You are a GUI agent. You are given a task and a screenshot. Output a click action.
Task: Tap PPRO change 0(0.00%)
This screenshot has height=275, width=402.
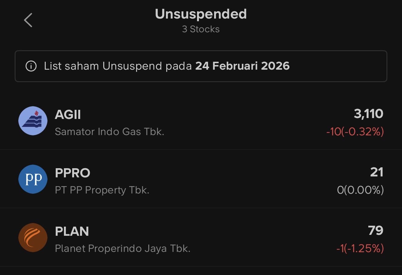coord(360,190)
